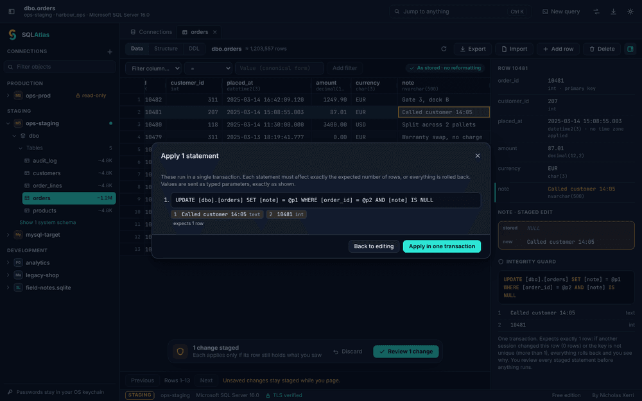Toggle the sidebar panel icon
Image resolution: width=642 pixels, height=401 pixels.
(x=12, y=12)
